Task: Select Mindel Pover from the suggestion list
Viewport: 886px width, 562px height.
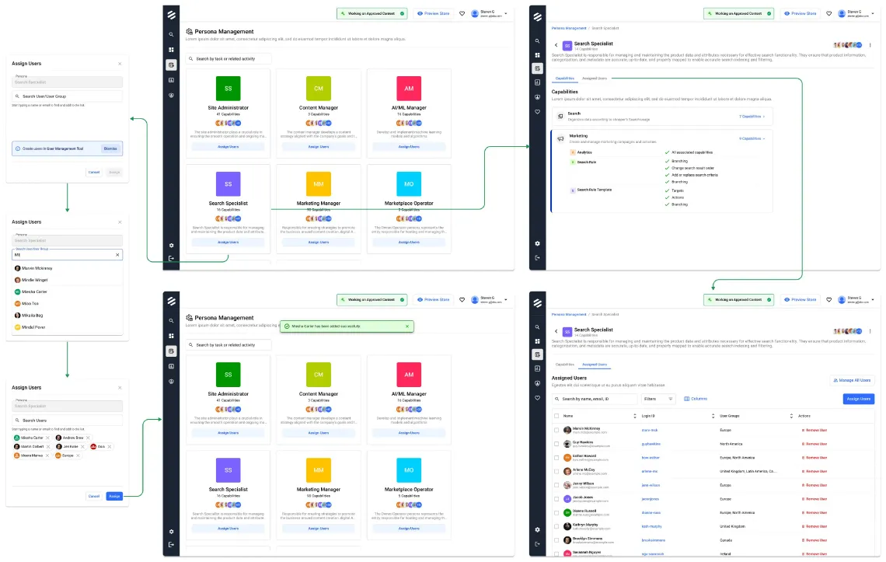Action: point(68,327)
